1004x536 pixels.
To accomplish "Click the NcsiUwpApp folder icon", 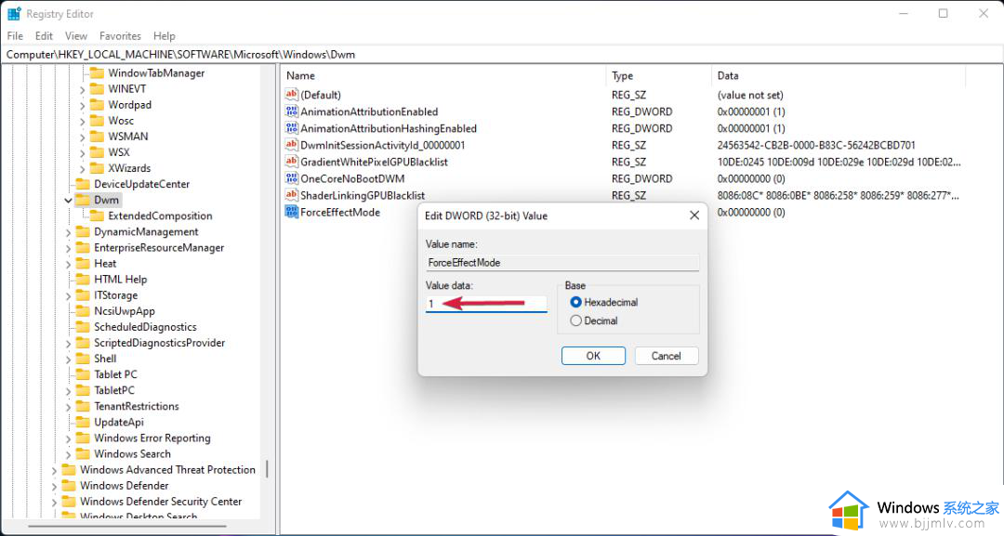I will pos(83,311).
